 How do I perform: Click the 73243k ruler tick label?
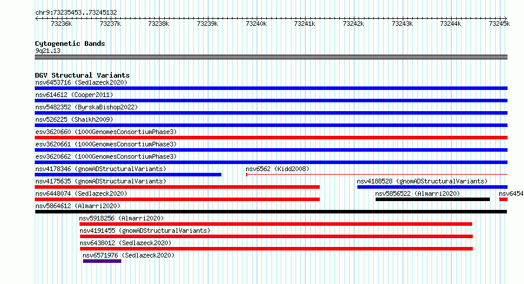(402, 24)
